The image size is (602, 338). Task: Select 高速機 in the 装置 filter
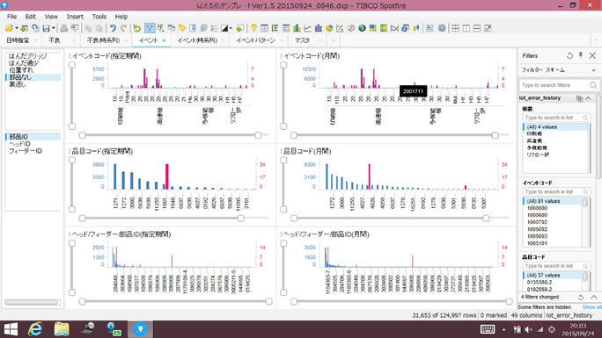tap(534, 140)
